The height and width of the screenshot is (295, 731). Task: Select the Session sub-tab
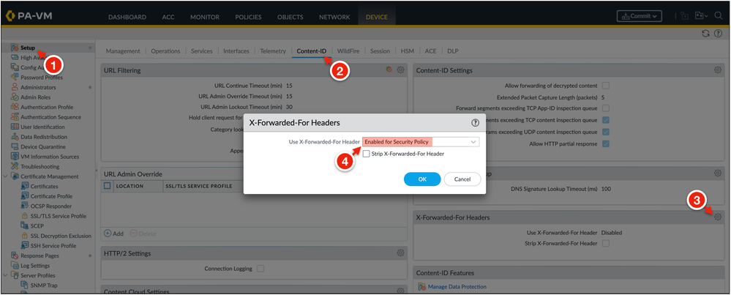tap(380, 51)
